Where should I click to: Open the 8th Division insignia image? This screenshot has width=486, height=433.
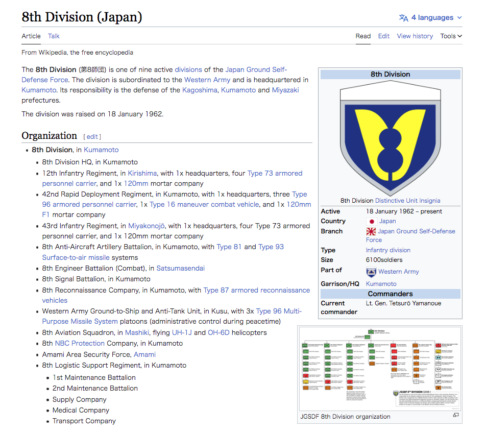tap(390, 138)
